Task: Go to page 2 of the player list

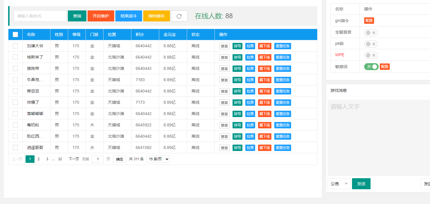Action: (38, 159)
